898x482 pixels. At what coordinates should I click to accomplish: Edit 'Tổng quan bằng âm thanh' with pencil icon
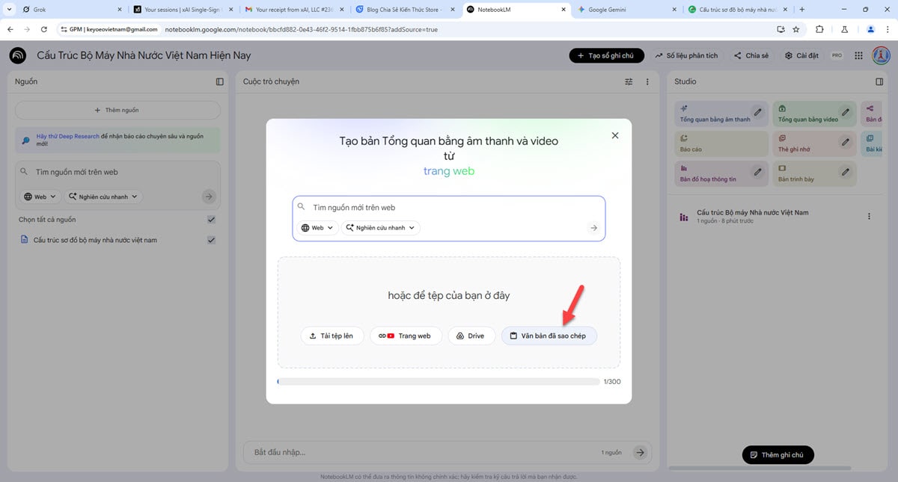pyautogui.click(x=758, y=112)
